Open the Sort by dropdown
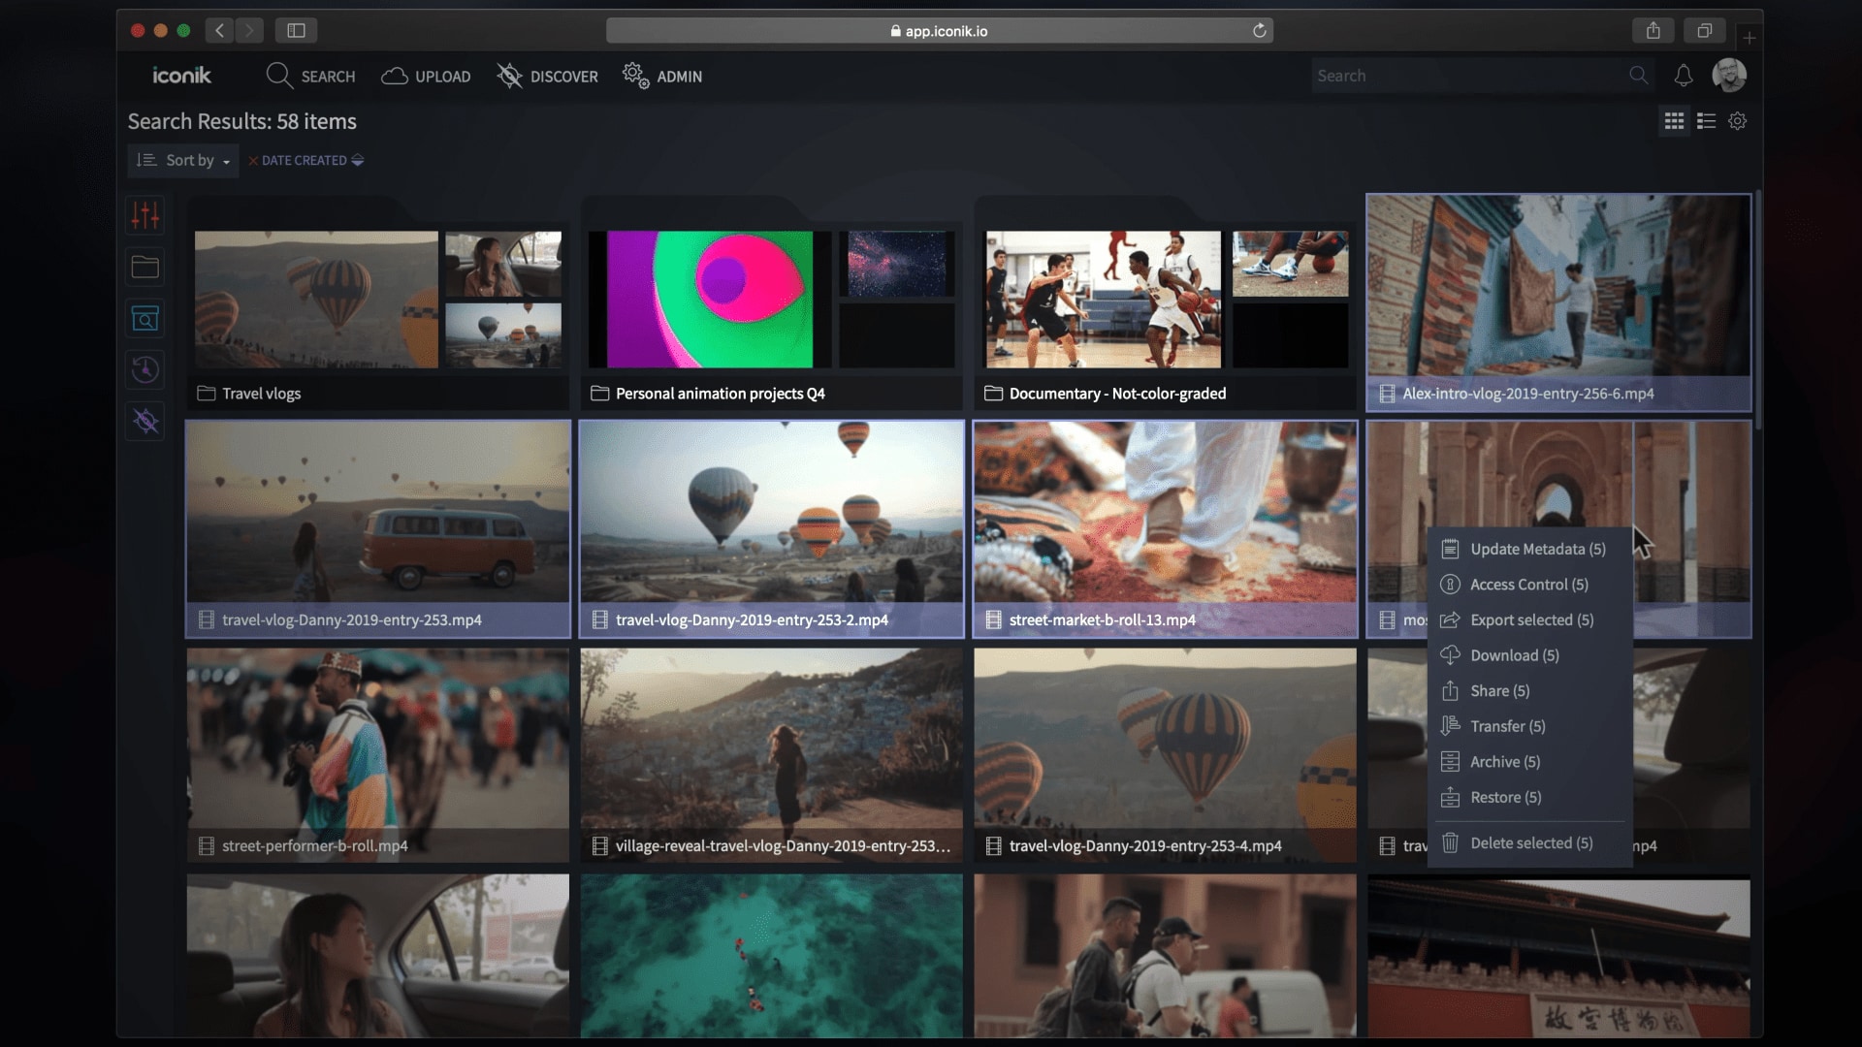Image resolution: width=1862 pixels, height=1047 pixels. (x=183, y=160)
